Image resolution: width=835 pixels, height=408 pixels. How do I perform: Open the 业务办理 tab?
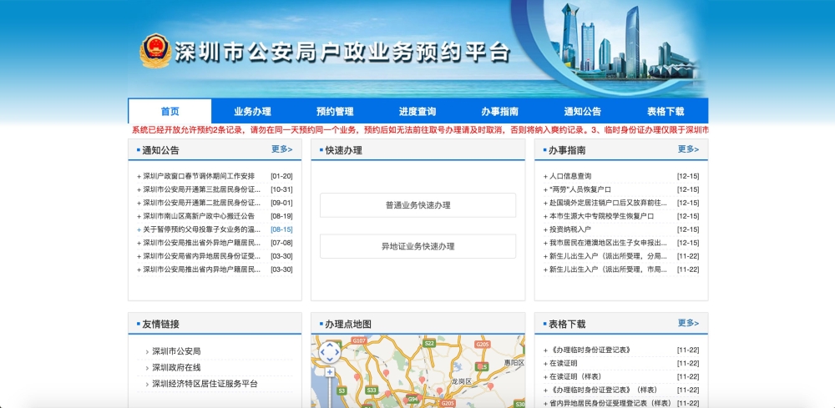point(252,111)
